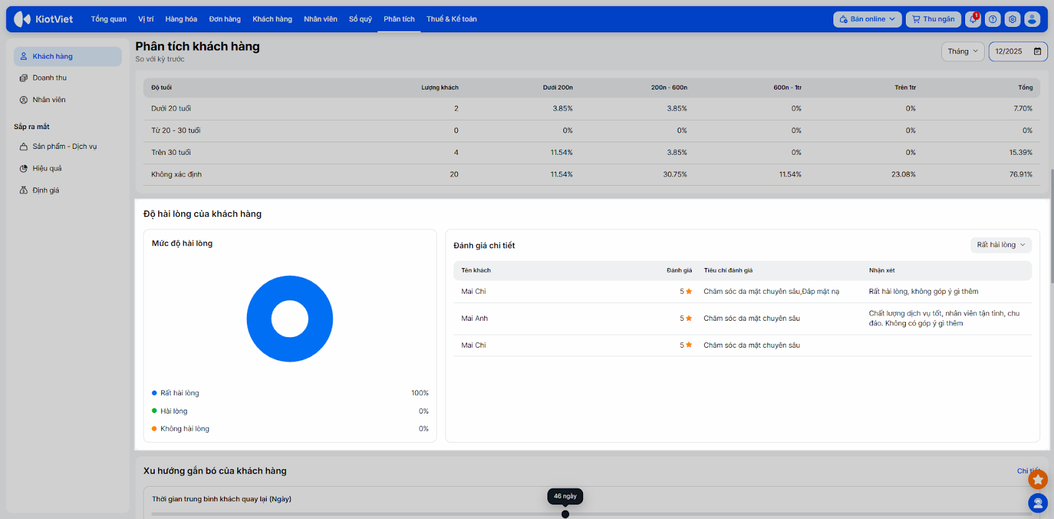Image resolution: width=1054 pixels, height=519 pixels.
Task: Expand the Bán online dropdown
Action: [867, 19]
